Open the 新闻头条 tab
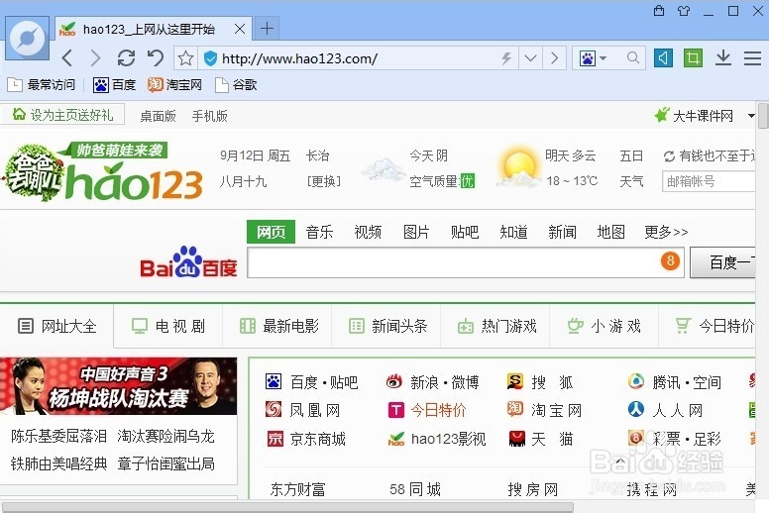The width and height of the screenshot is (769, 513). coord(387,326)
